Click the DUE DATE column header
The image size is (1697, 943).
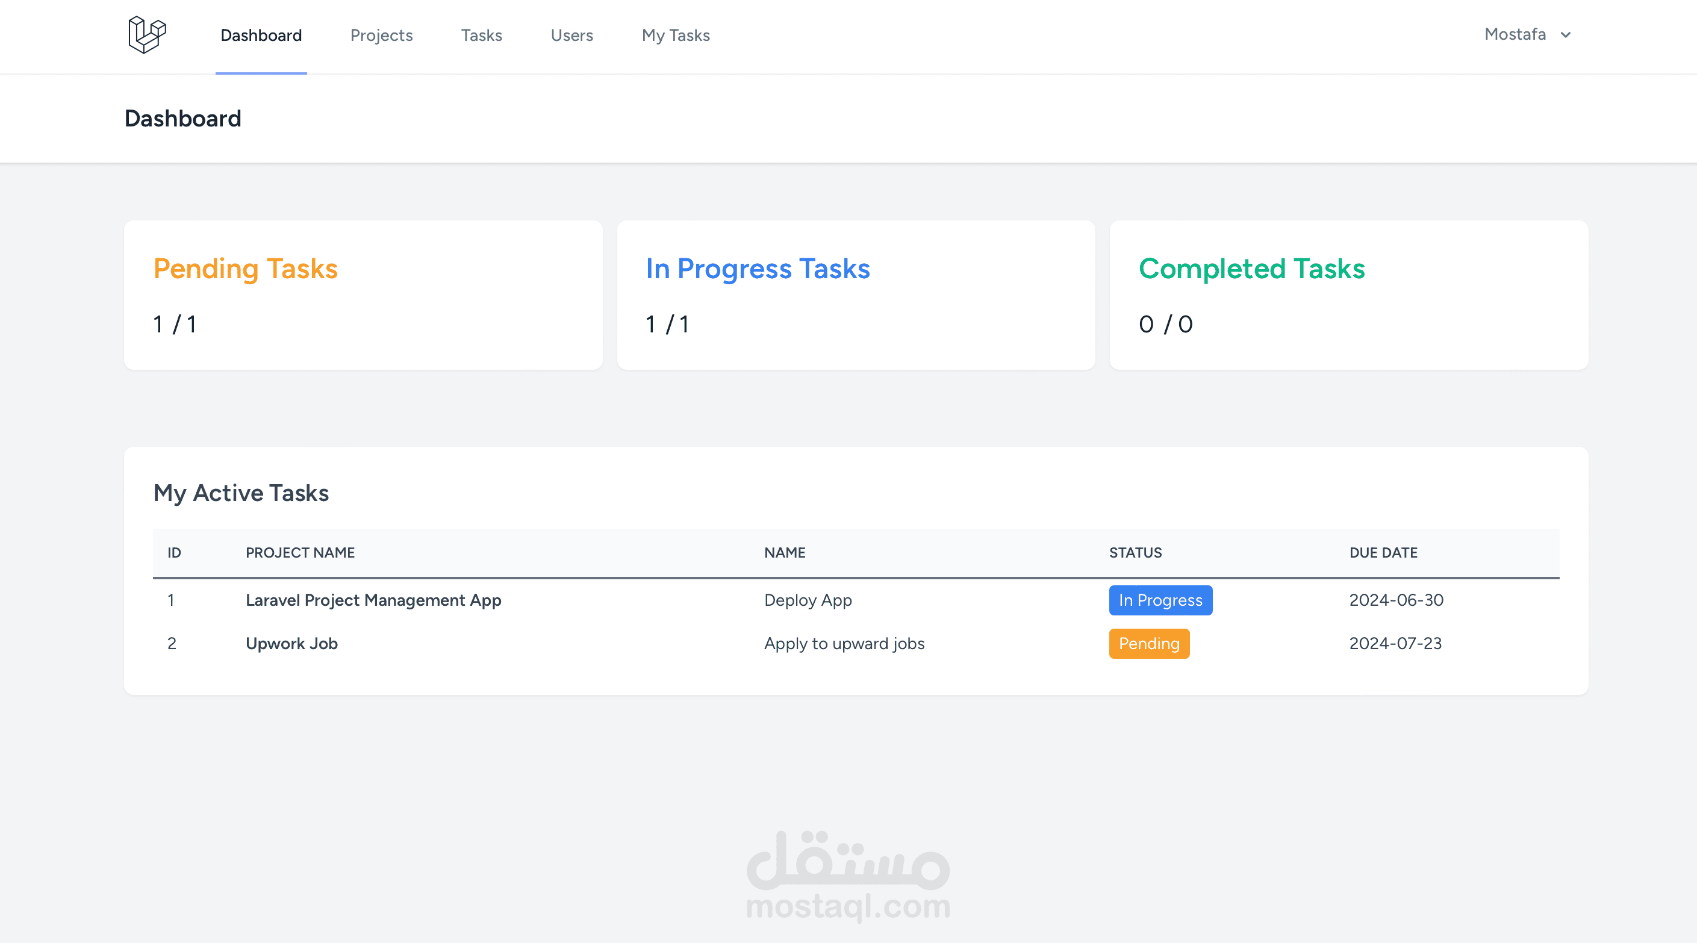[1383, 553]
